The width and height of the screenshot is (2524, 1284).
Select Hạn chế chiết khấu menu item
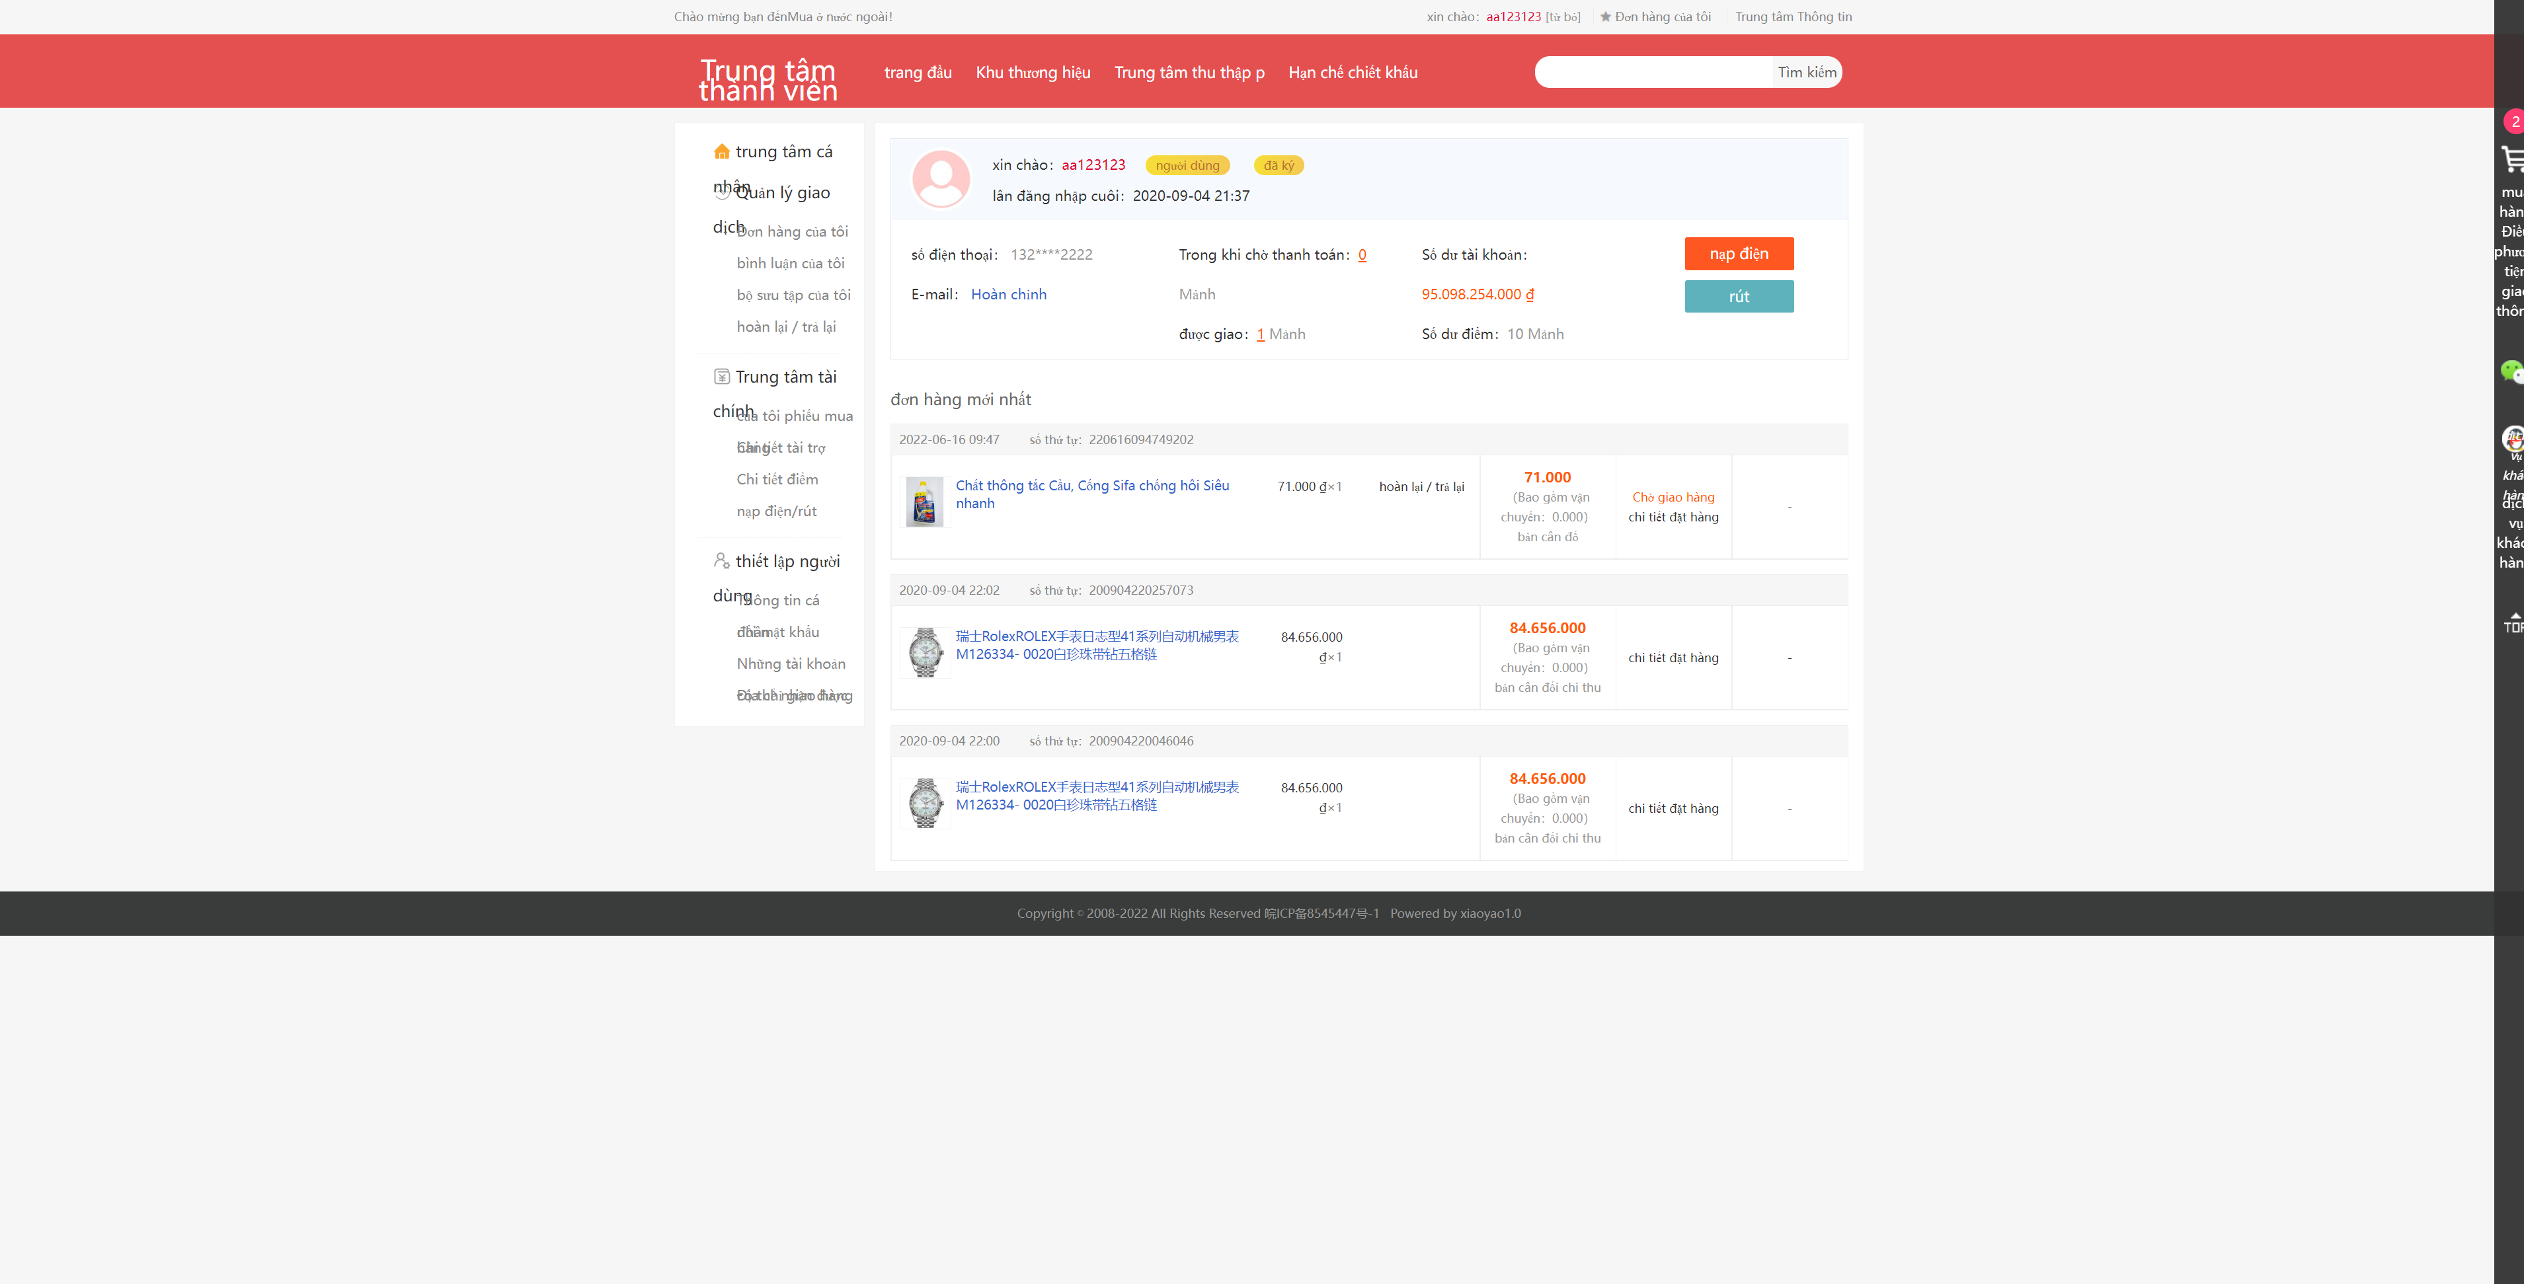click(1352, 73)
